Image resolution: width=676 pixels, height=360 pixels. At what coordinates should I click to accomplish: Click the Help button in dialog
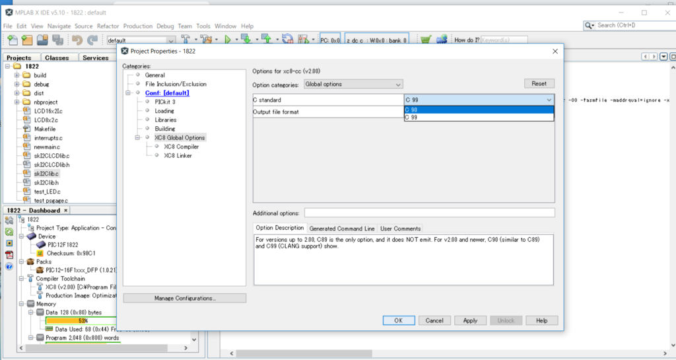[542, 320]
